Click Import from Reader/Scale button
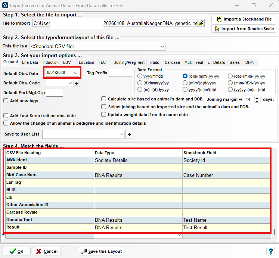 [x=244, y=29]
